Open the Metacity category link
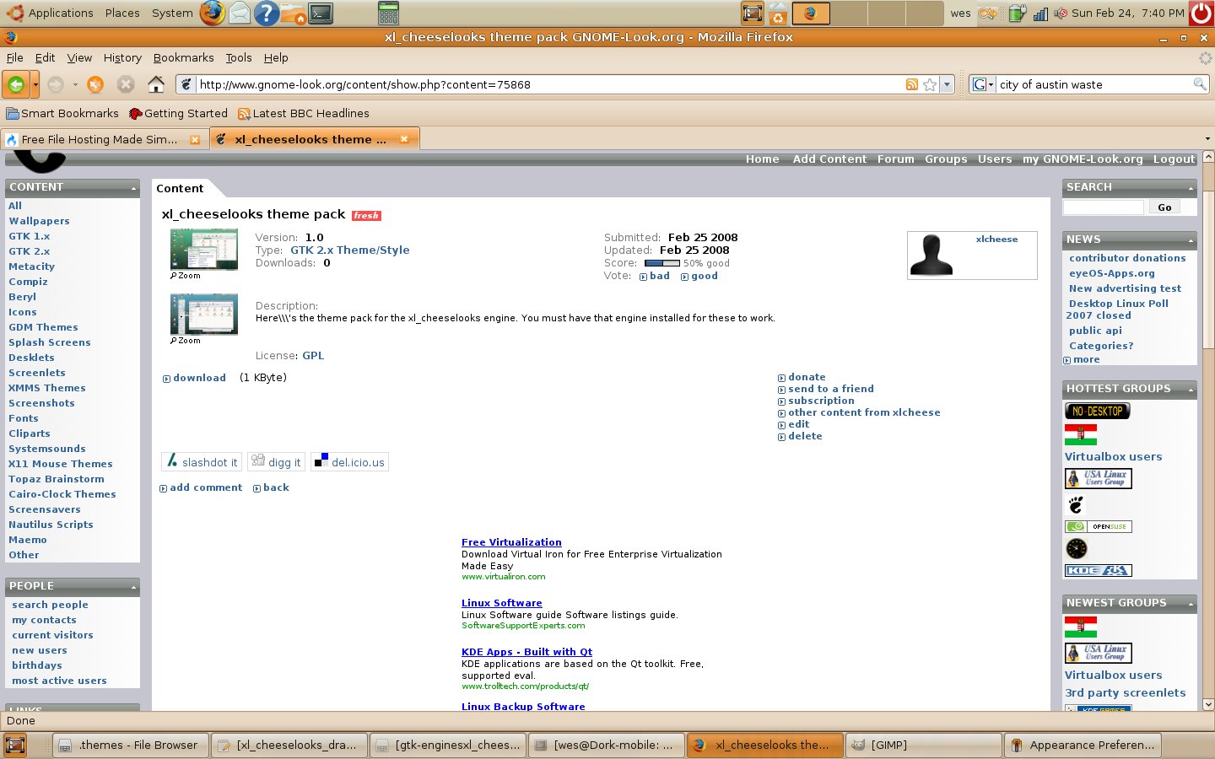The width and height of the screenshot is (1215, 759). click(31, 266)
